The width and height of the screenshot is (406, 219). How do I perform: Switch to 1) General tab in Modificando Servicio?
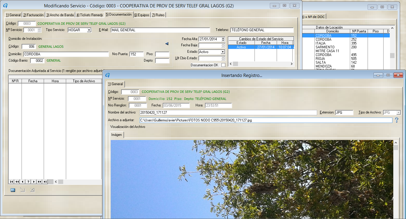click(13, 15)
